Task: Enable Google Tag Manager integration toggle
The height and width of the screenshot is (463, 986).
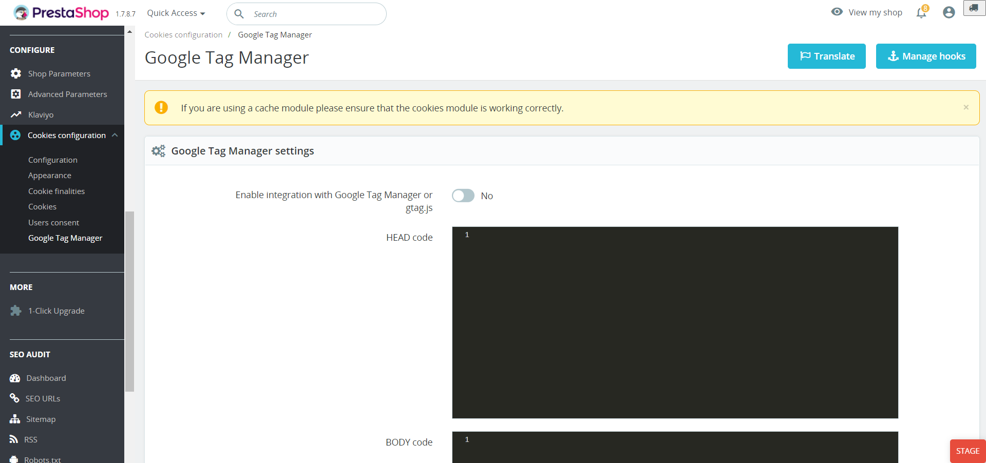Action: click(x=463, y=196)
